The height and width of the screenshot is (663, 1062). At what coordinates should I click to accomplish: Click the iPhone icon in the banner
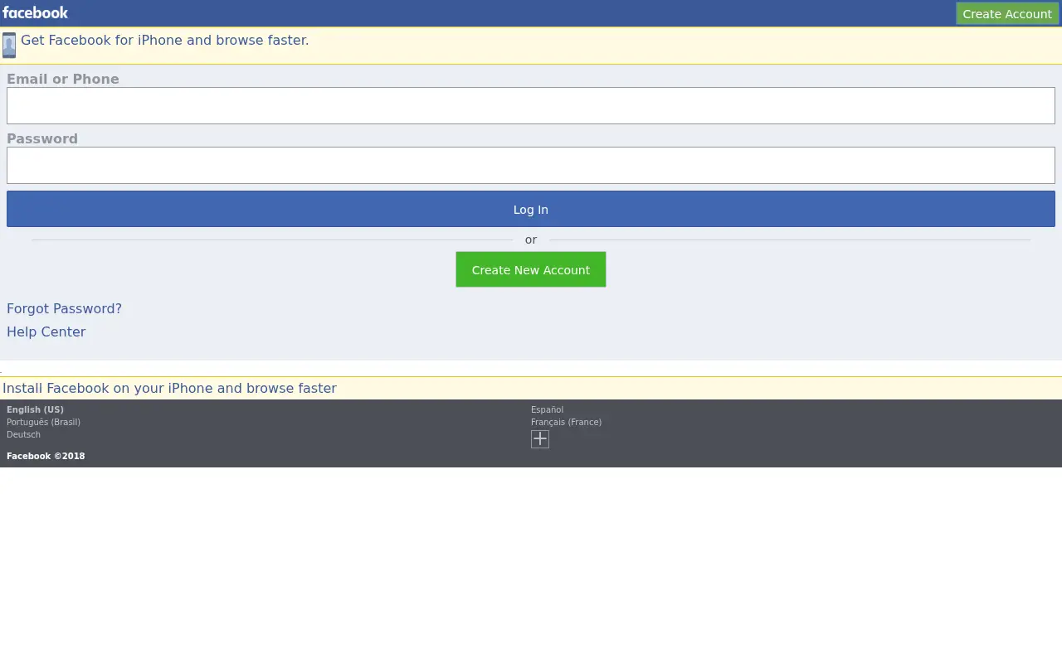click(x=9, y=45)
